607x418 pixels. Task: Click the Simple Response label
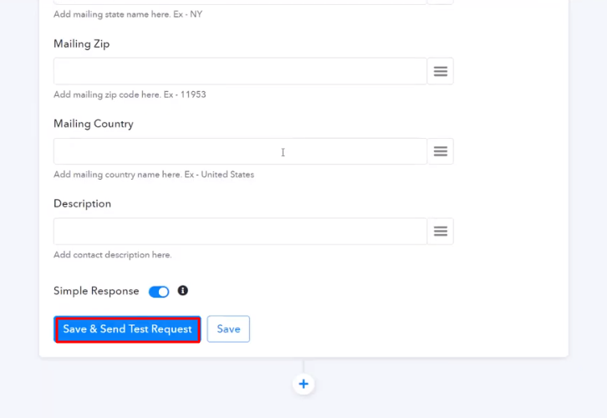coord(96,291)
